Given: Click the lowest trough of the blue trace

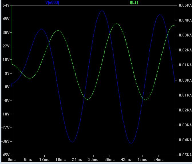Looking at the screenshot, I should pyautogui.click(x=131, y=143).
